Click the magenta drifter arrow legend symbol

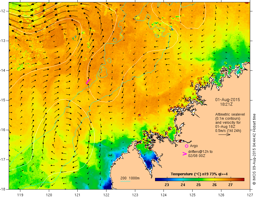185,154
